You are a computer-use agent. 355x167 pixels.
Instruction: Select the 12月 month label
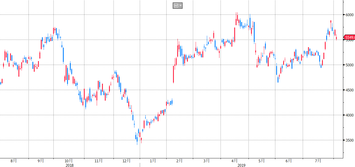(127, 161)
